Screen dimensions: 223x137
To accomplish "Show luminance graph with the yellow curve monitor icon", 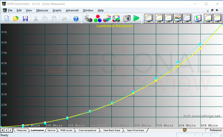I will pyautogui.click(x=159, y=18).
